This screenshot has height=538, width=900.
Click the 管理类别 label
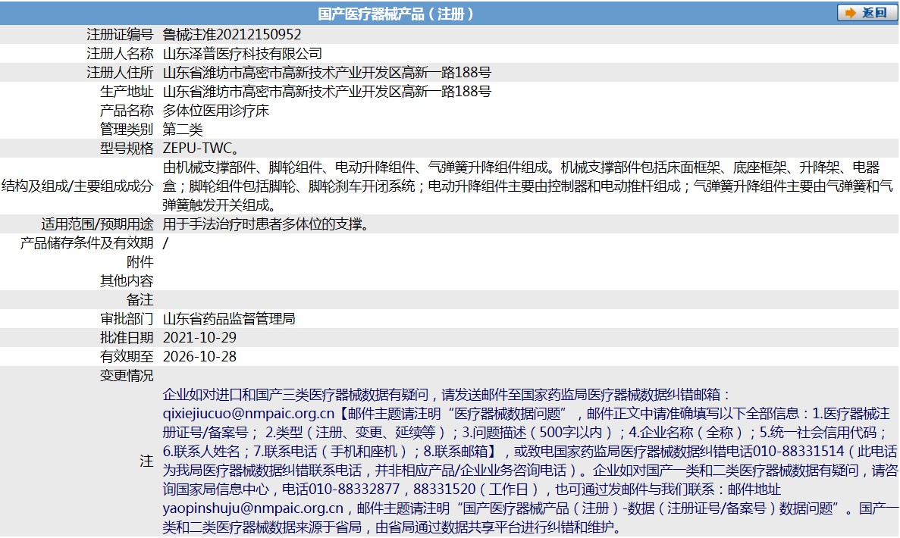[x=127, y=129]
